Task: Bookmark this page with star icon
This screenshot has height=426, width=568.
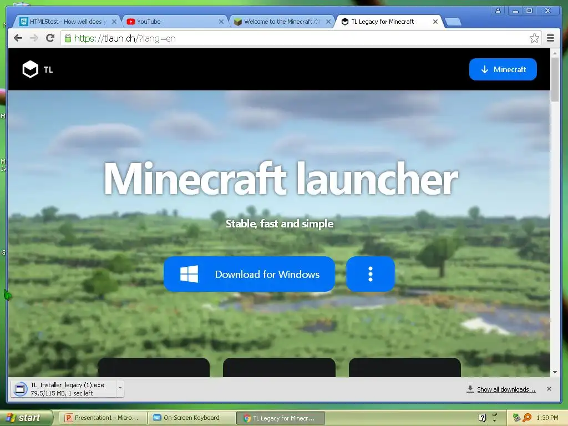Action: pos(534,38)
